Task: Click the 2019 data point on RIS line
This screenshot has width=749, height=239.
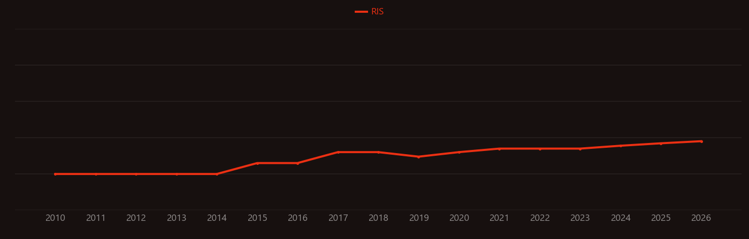Action: 419,157
